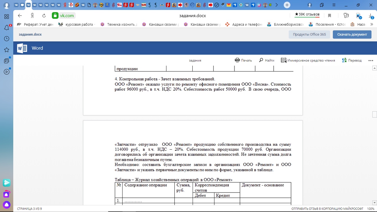The width and height of the screenshot is (377, 212).
Task: Click the 100% zoom level
Action: 371,208
